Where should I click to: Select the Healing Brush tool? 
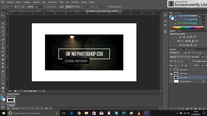[3, 39]
